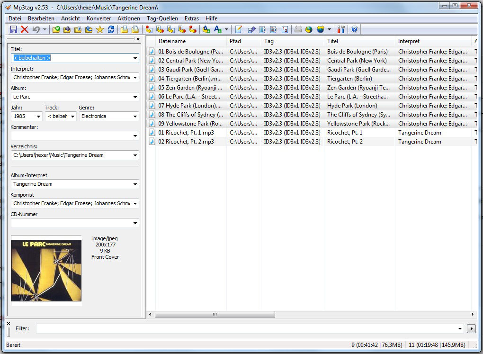483x354 pixels.
Task: Click the file list horizontal scrollbar thumb
Action: click(215, 314)
